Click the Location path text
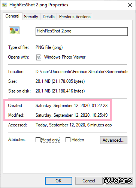 click(x=82, y=72)
